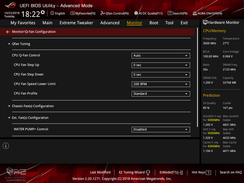Image resolution: width=244 pixels, height=183 pixels.
Task: Expand Chassis Fan(s) Configuration
Action: click(x=33, y=106)
